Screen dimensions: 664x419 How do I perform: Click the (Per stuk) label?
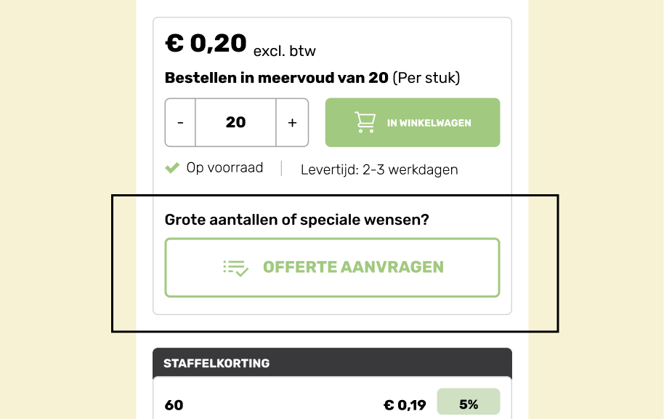[x=426, y=78]
